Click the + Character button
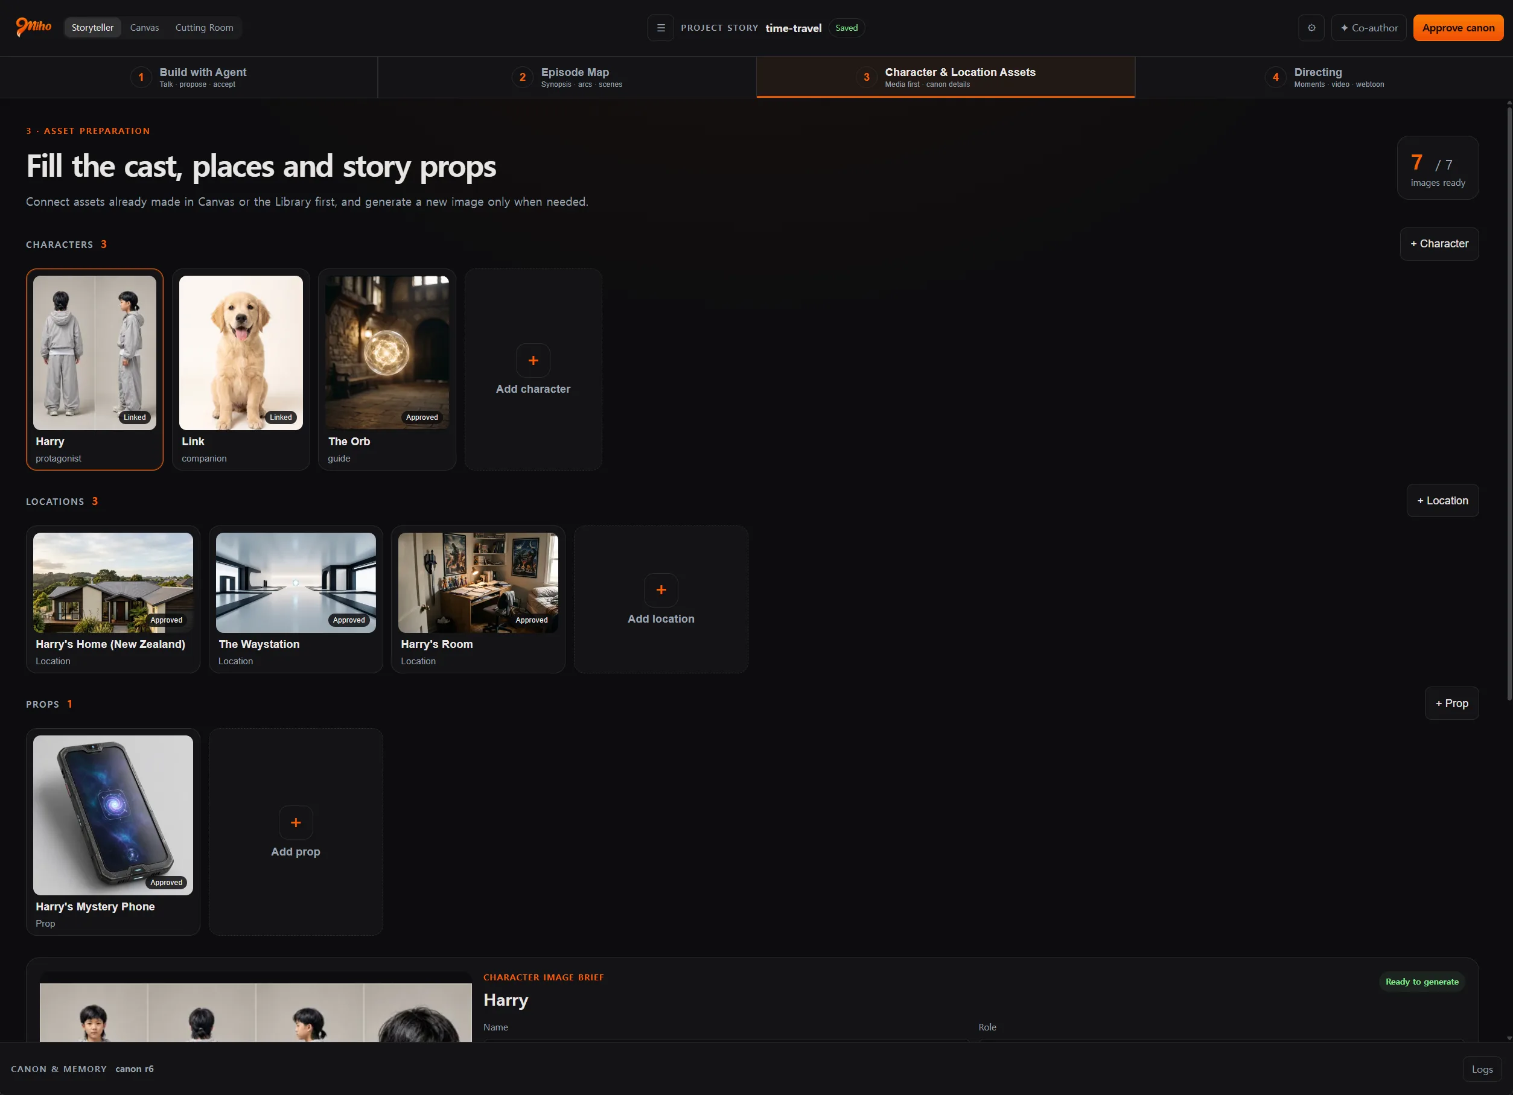This screenshot has height=1095, width=1513. click(x=1438, y=244)
